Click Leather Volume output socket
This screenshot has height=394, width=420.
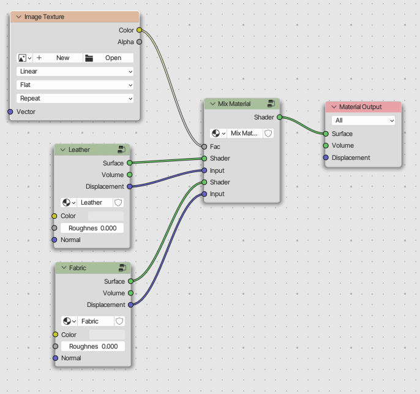(x=130, y=175)
